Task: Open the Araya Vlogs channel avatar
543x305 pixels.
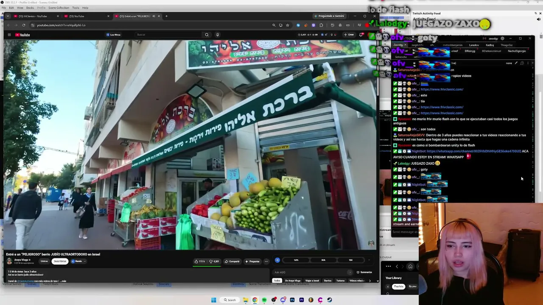Action: point(9,261)
